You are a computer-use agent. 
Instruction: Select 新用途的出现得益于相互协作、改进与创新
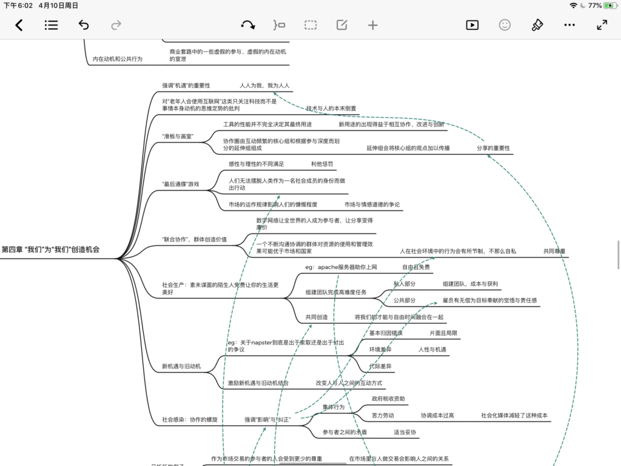pos(391,124)
